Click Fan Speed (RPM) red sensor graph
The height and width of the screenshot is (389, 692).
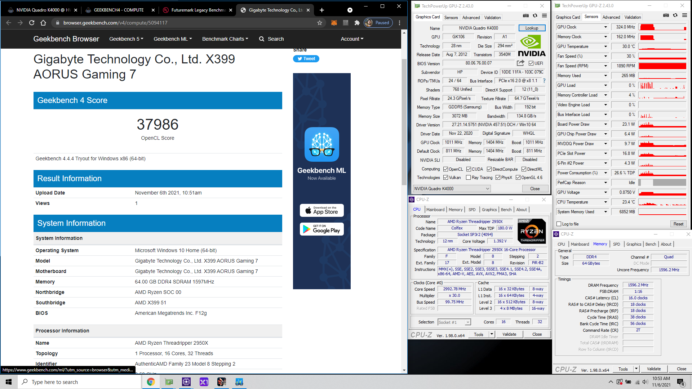[x=662, y=66]
